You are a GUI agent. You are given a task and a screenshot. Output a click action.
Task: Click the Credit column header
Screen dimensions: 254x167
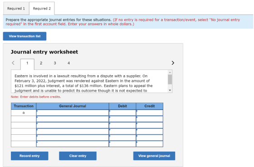[150, 106]
